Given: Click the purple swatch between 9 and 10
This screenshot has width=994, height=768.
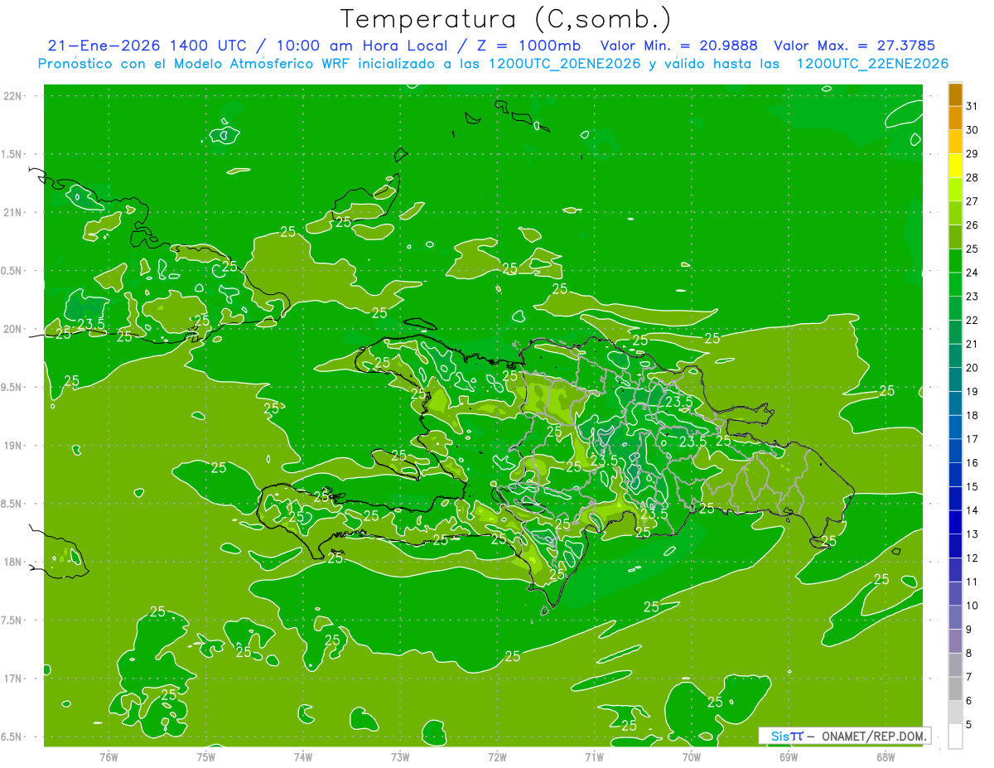Looking at the screenshot, I should coord(955,617).
